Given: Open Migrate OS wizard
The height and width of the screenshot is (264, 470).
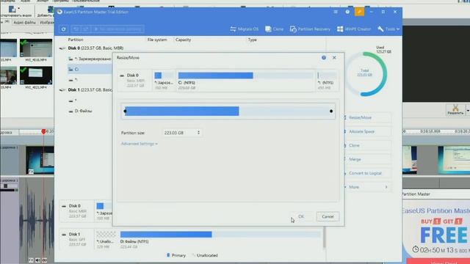Looking at the screenshot, I should coord(245,29).
